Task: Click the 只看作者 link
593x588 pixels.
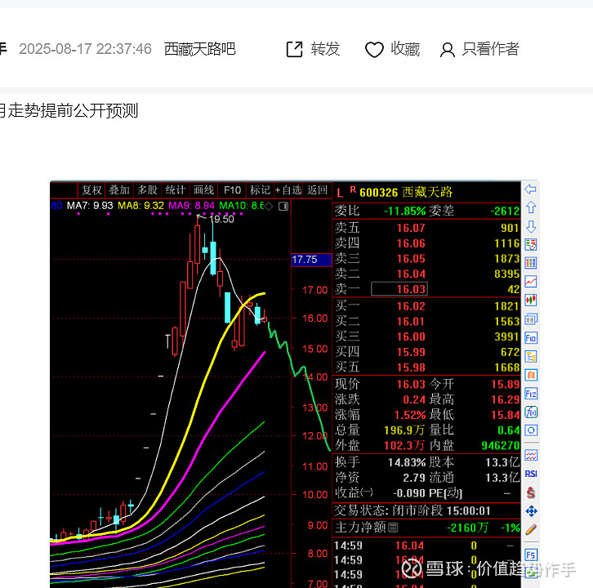Action: click(x=490, y=49)
